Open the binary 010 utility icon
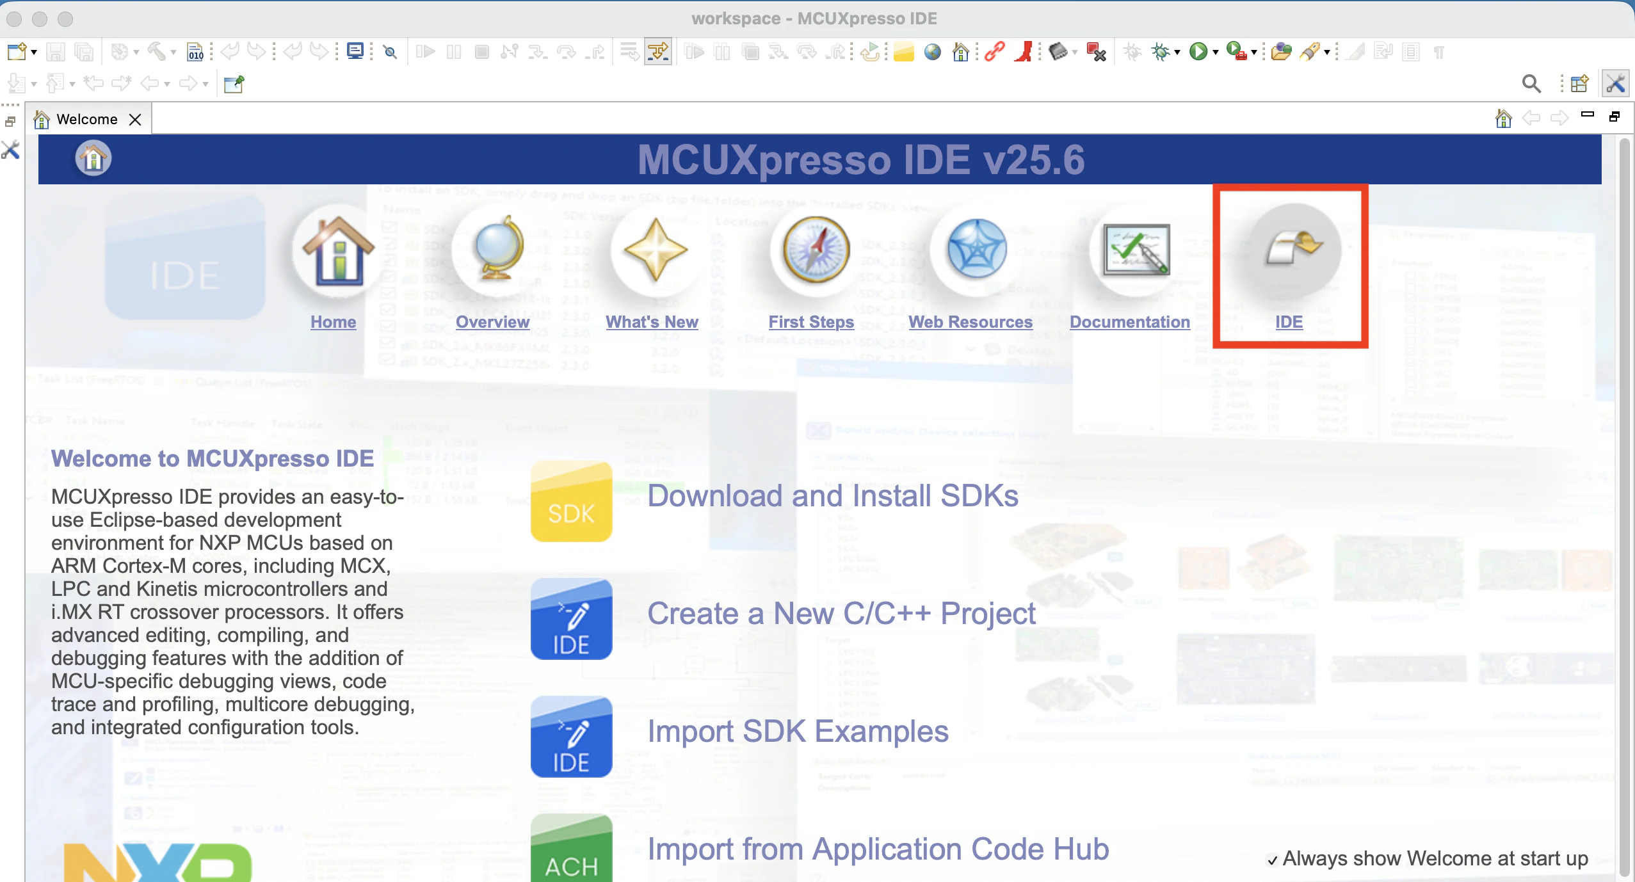The image size is (1635, 882). tap(195, 51)
